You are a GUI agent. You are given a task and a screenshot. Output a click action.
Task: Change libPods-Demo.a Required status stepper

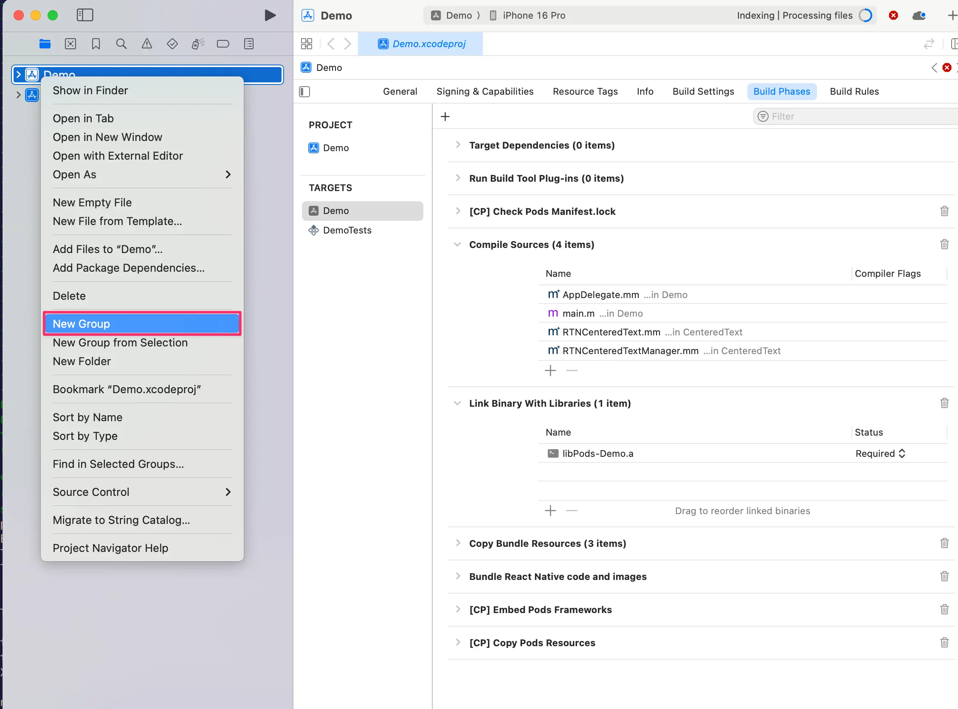(x=902, y=454)
